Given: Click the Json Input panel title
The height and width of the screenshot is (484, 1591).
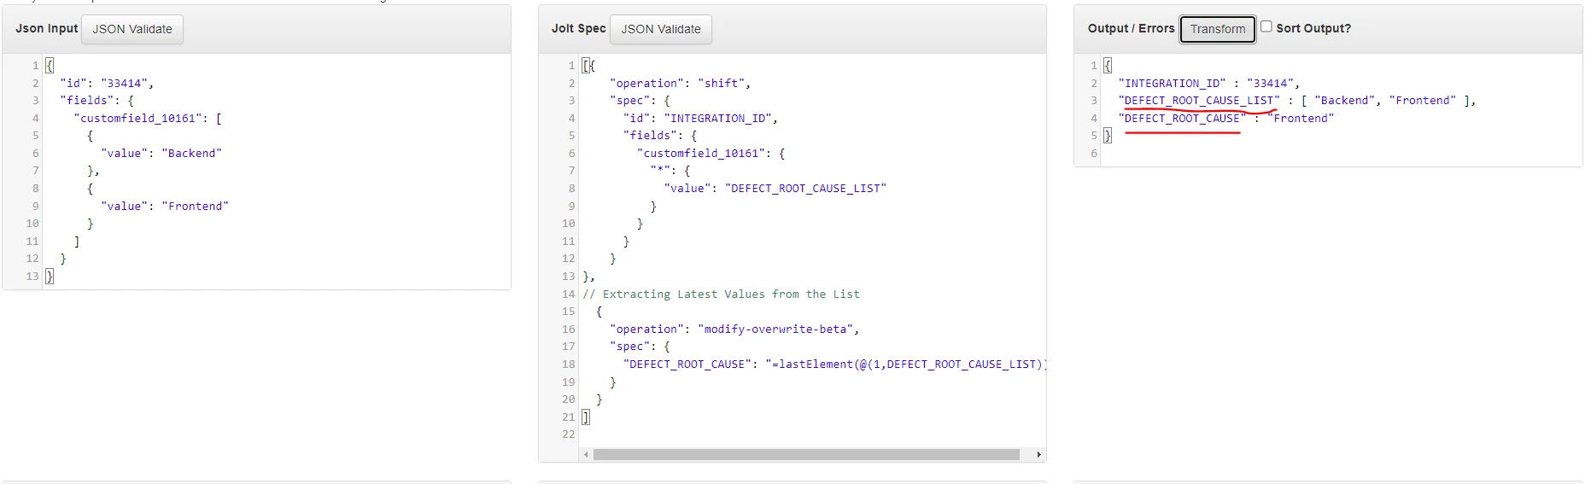Looking at the screenshot, I should point(46,28).
